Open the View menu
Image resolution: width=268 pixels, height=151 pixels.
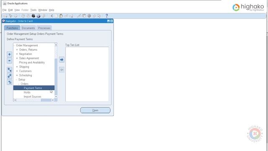(17, 10)
